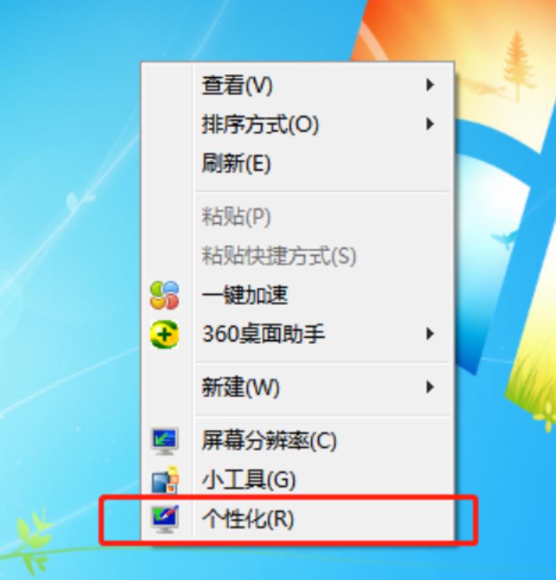Click the greyed-out 粘贴快捷方式(S) entry

coord(297,256)
